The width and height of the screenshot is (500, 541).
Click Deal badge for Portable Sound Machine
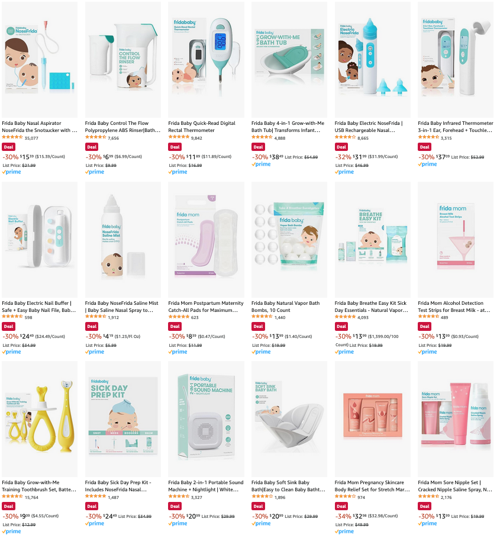175,507
